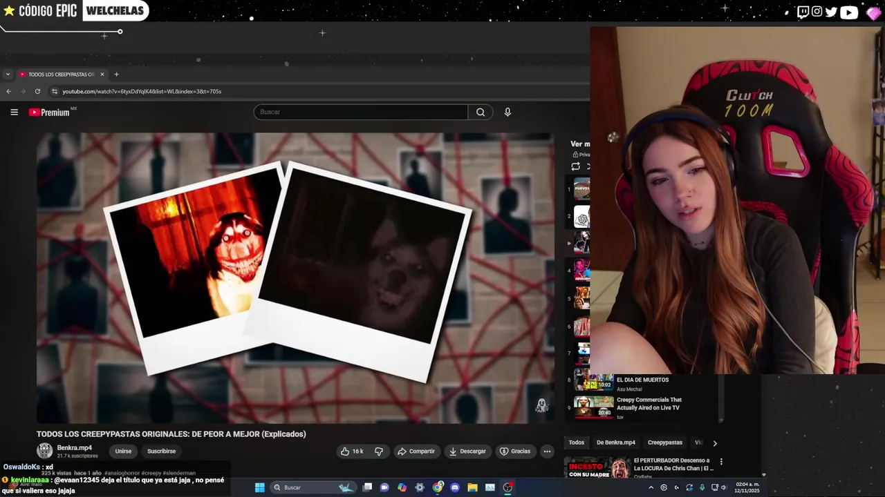Open site info icon in address bar

tap(55, 91)
